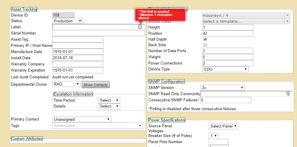This screenshot has width=297, height=147.
Task: Open the Device Type dropdown showing CDU
Action: tap(225, 69)
